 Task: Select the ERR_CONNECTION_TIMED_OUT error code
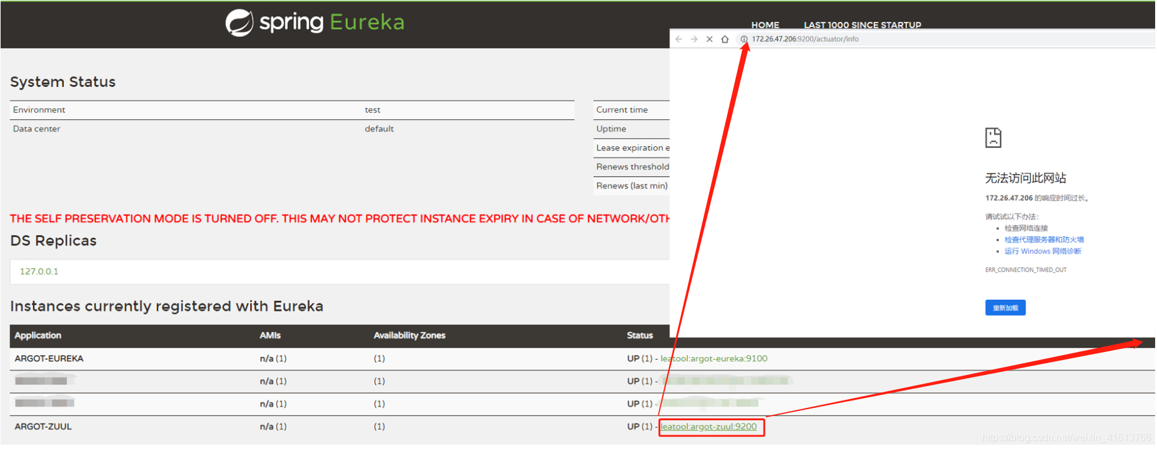tap(1025, 271)
